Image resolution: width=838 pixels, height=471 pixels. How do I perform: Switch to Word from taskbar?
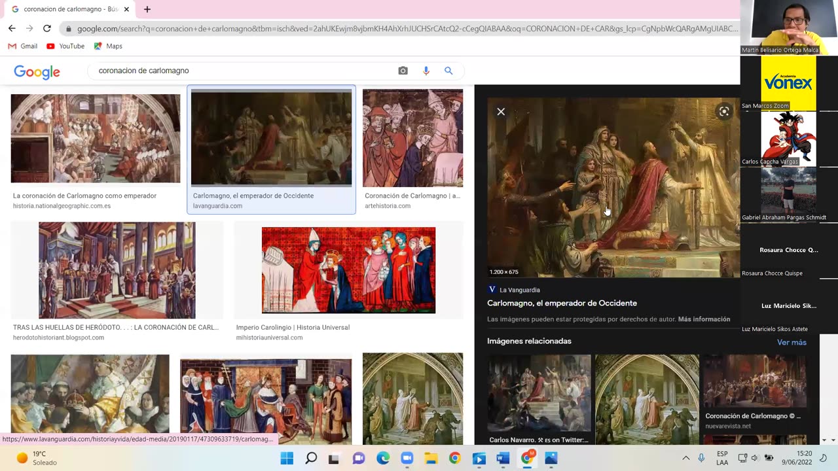(x=503, y=459)
